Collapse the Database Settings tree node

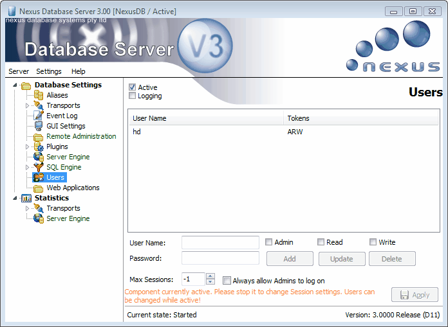15,85
